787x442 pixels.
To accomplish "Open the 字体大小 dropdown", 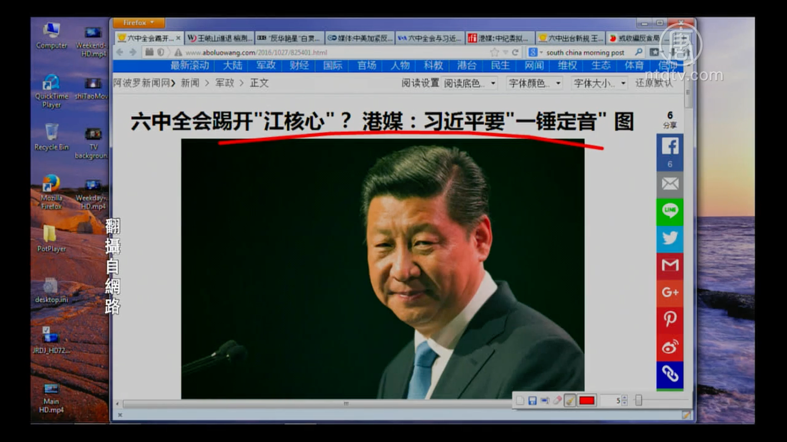I will (x=600, y=83).
